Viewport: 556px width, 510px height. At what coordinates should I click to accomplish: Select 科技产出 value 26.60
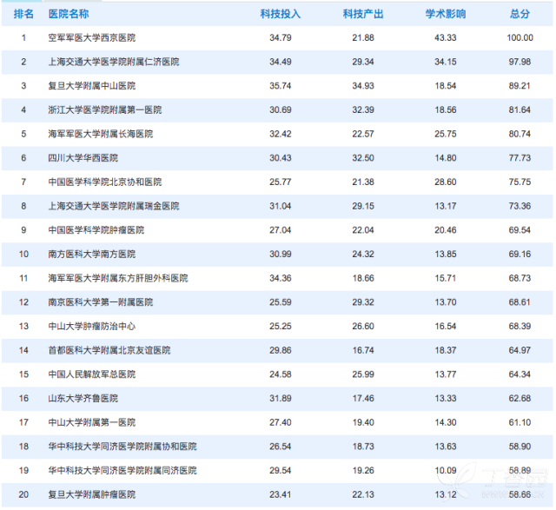363,327
